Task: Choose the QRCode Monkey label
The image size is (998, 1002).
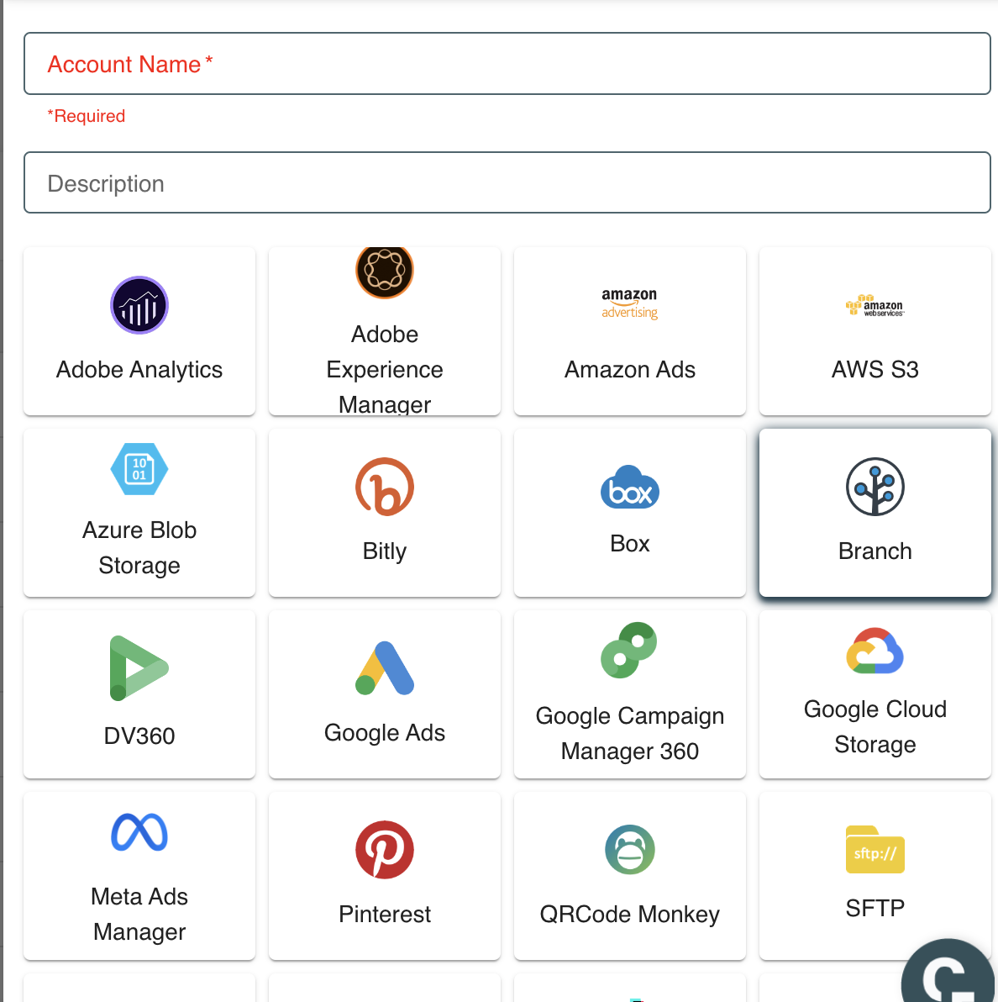Action: pyautogui.click(x=629, y=914)
